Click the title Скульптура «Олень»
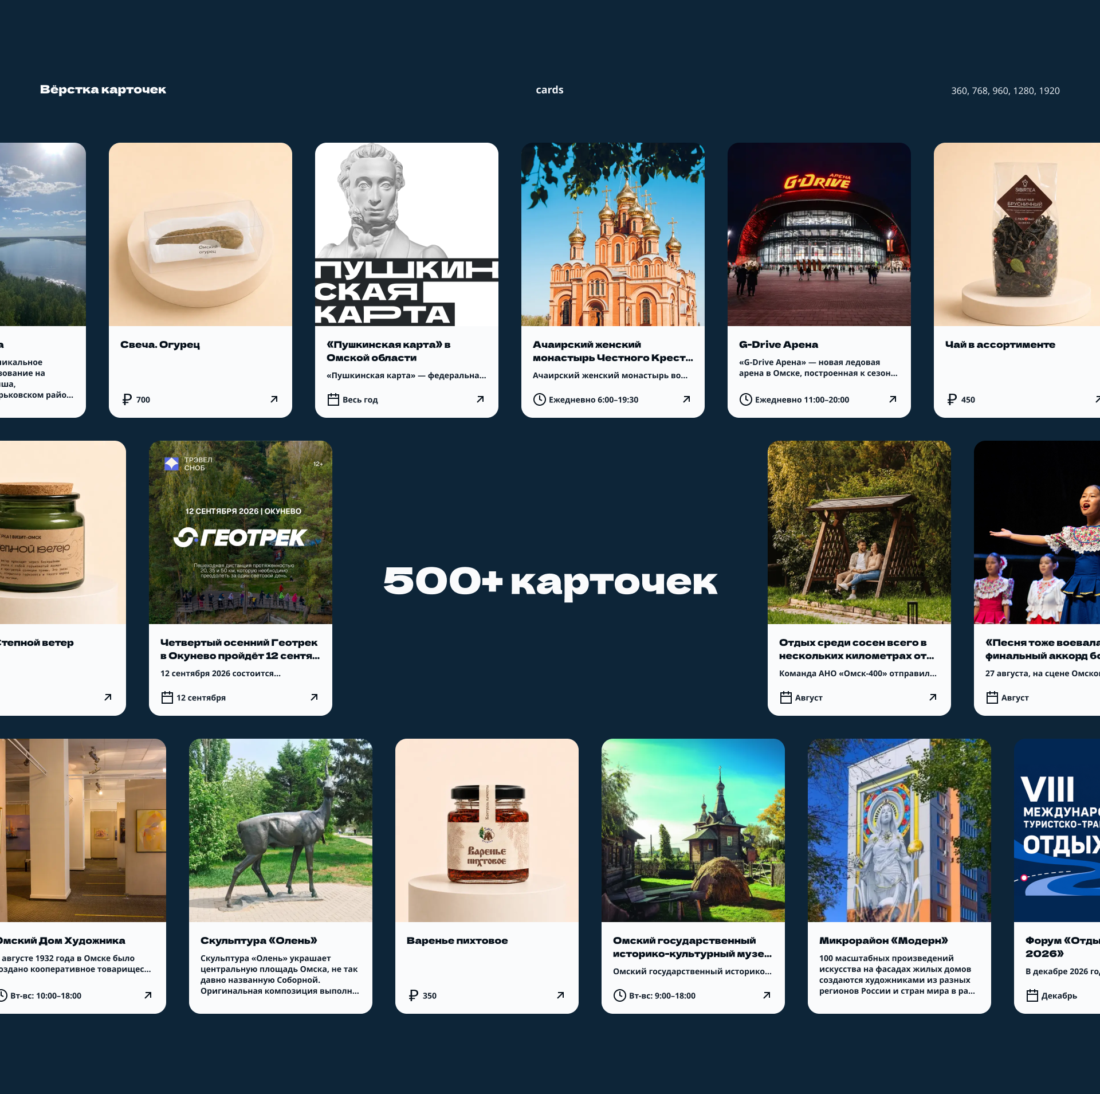The width and height of the screenshot is (1100, 1094). (x=259, y=940)
